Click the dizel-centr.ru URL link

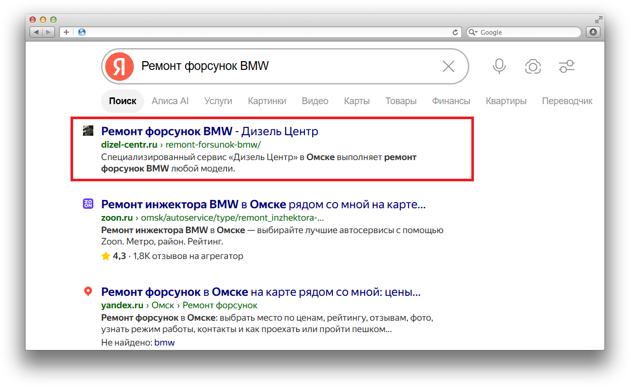point(129,145)
